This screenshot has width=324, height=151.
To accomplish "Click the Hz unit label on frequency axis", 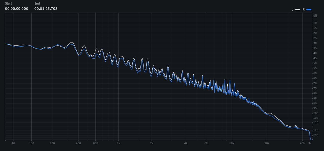I will (x=310, y=143).
